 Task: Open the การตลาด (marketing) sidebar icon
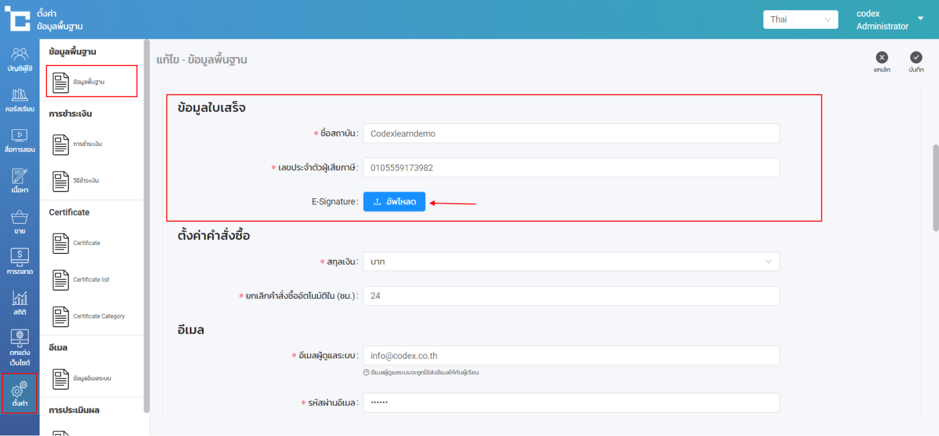click(x=19, y=262)
